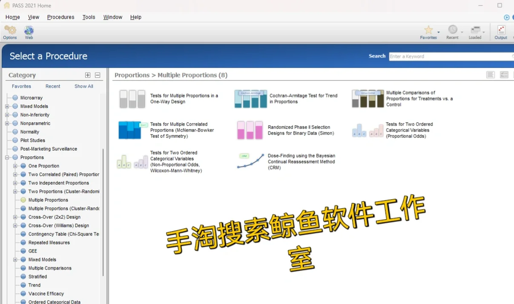Show the Favorites category list
The width and height of the screenshot is (514, 304).
[x=21, y=86]
